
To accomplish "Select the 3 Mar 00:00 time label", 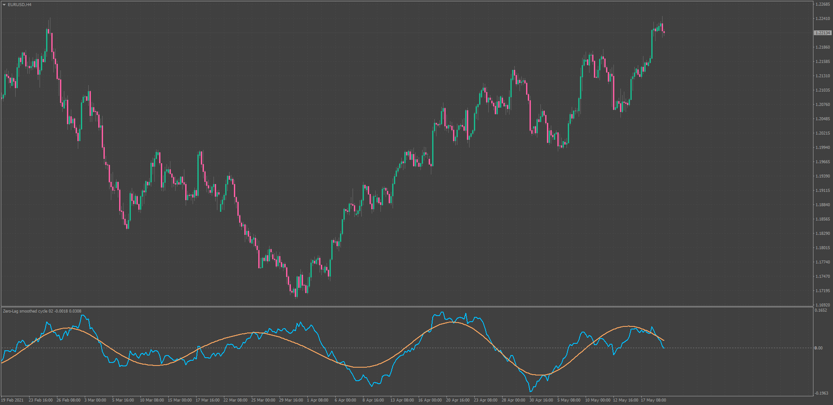I will [95, 400].
